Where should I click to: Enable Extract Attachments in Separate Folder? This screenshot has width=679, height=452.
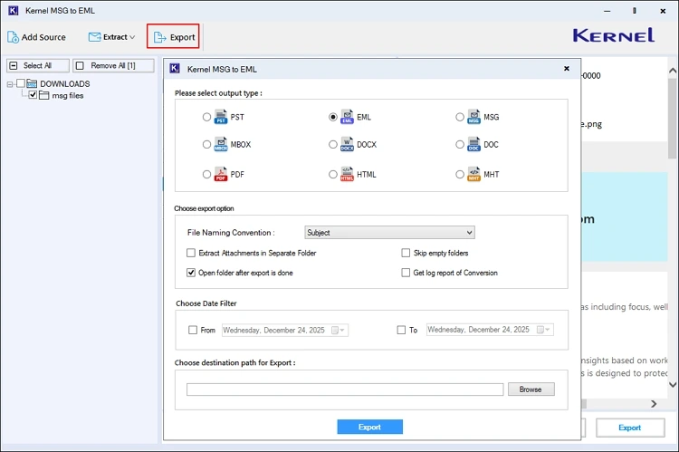click(x=191, y=253)
